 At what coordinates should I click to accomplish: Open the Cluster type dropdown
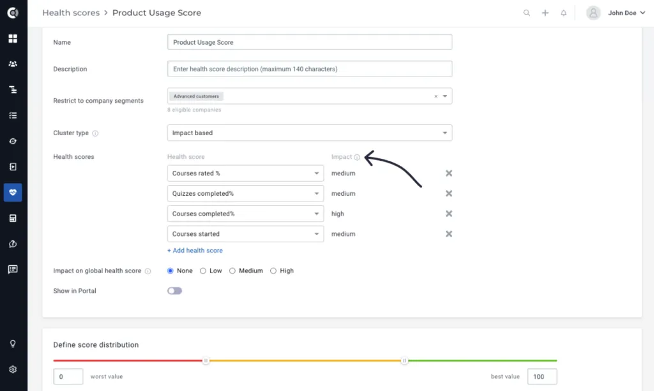[310, 133]
